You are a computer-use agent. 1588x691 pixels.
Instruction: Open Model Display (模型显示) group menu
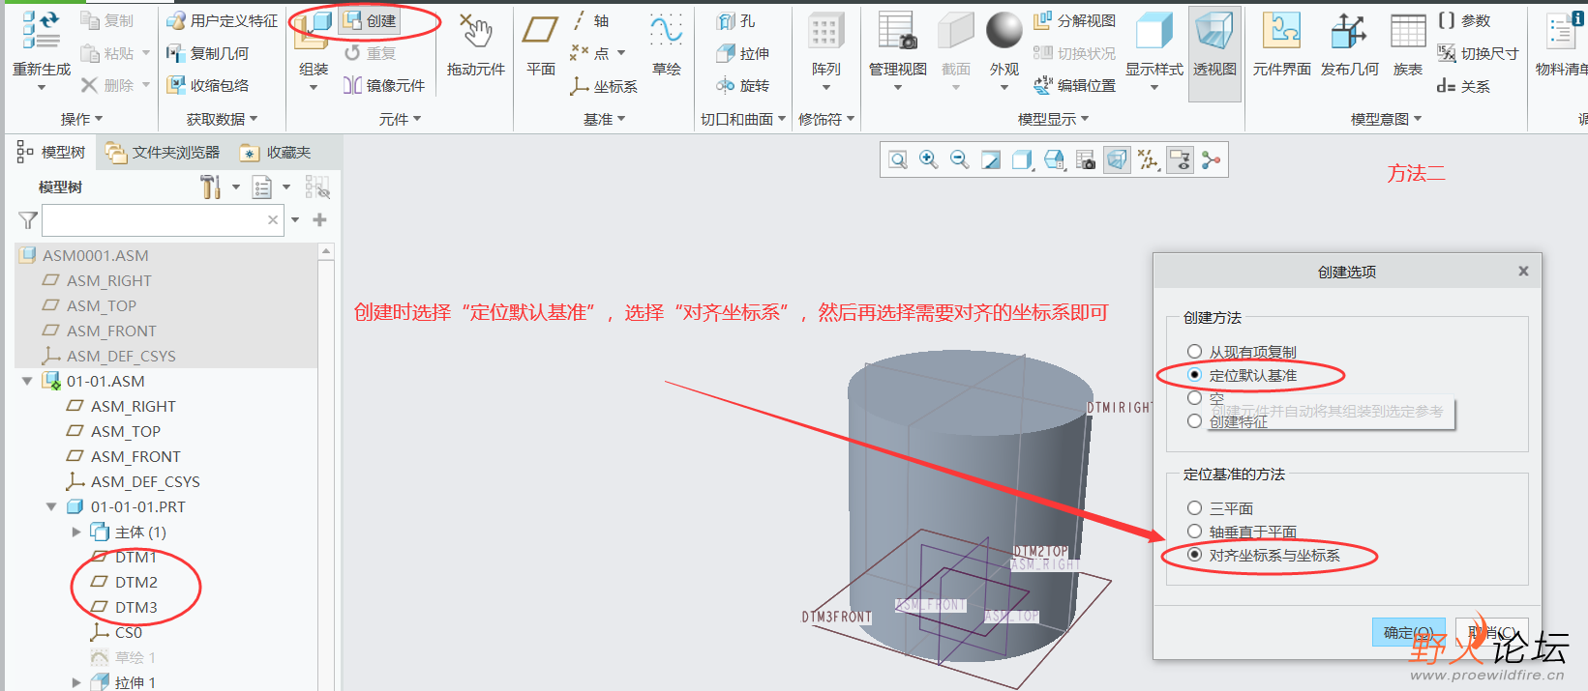(1053, 119)
